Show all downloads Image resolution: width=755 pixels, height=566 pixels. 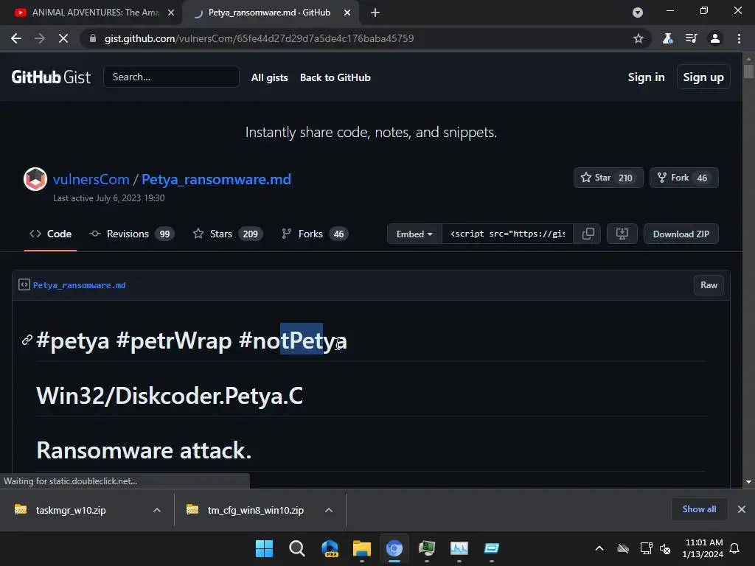click(699, 509)
